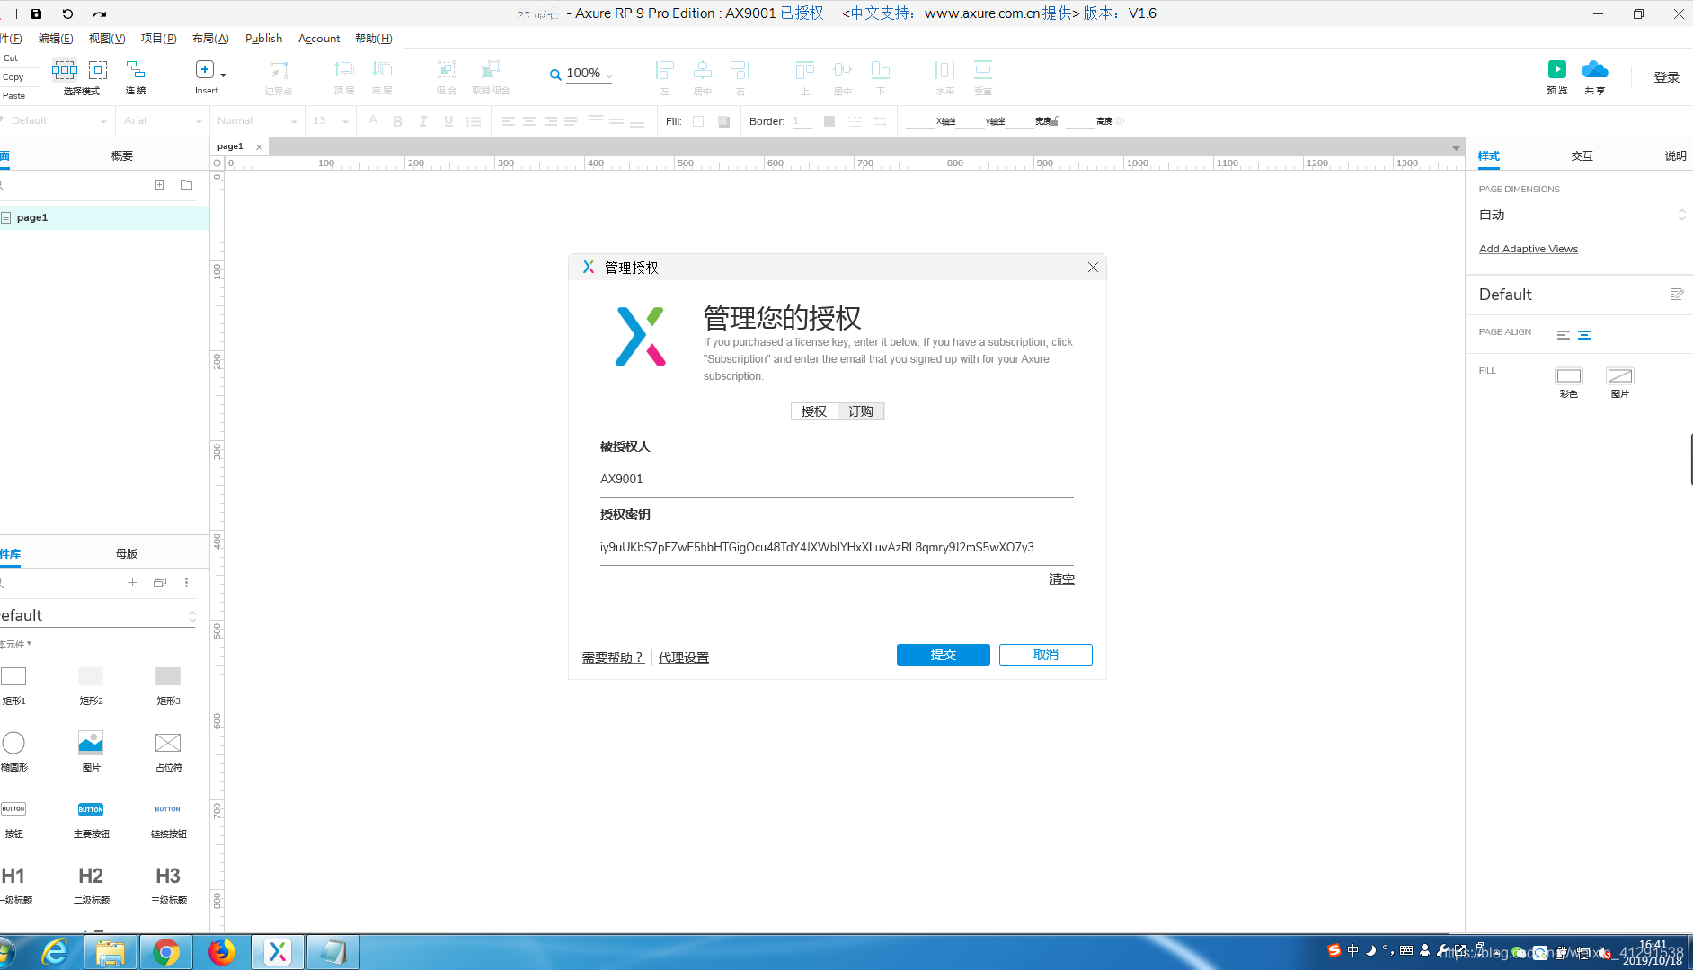The image size is (1693, 970).
Task: Click the licensee name input field
Action: (x=837, y=480)
